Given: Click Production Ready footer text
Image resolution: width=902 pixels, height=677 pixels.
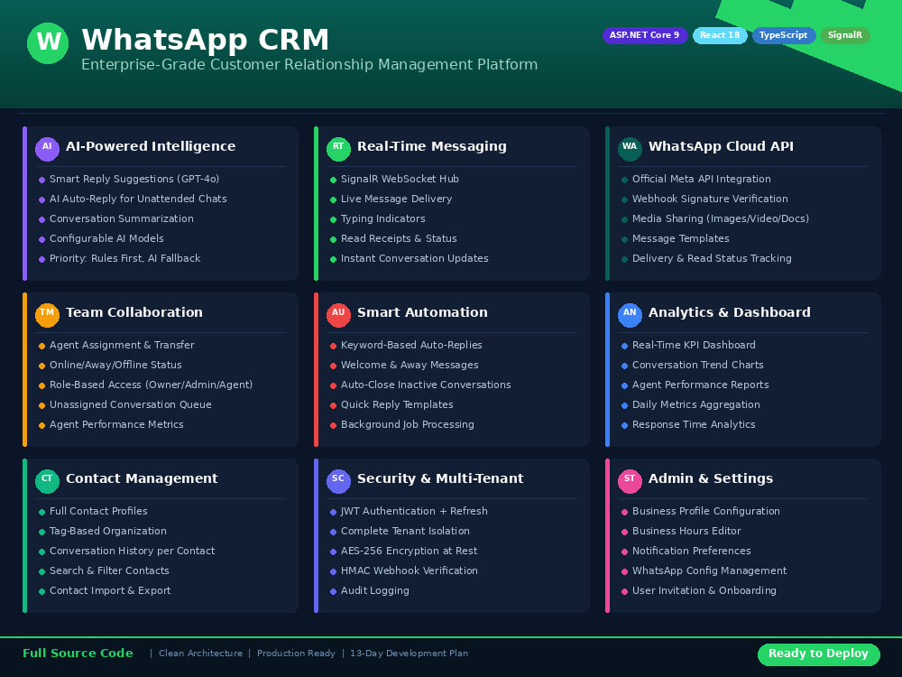Looking at the screenshot, I should click(x=296, y=654).
